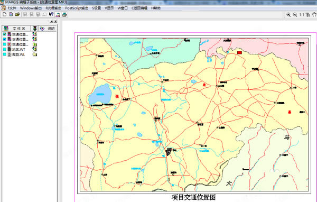The width and height of the screenshot is (317, 202).
Task: Select the 地名.WT file row
Action: pos(18,49)
